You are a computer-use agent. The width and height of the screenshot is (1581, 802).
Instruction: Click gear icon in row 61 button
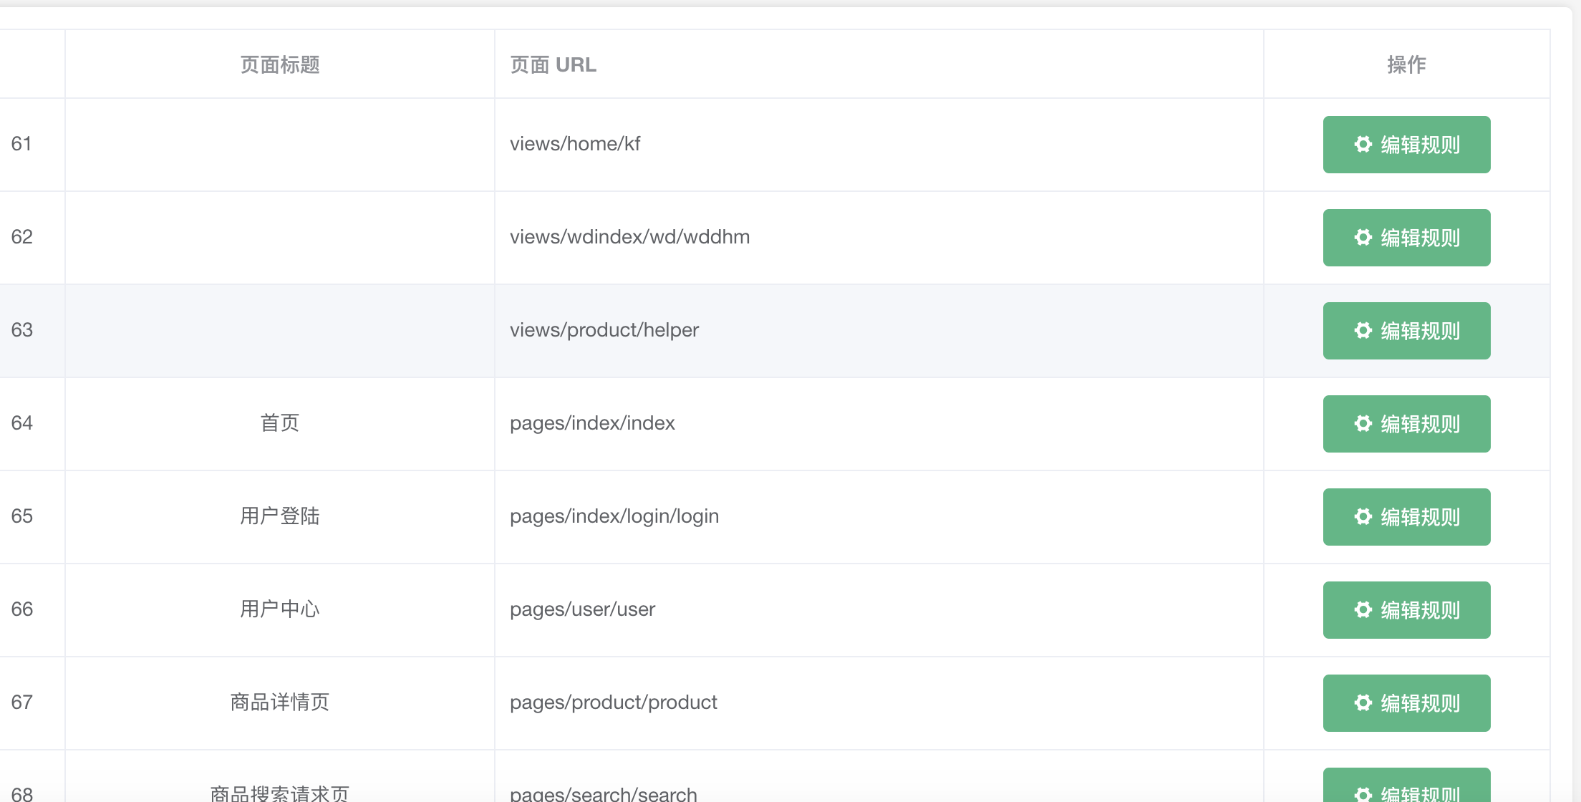[x=1363, y=145]
